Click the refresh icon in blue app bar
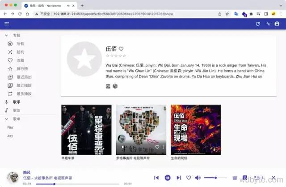 click(x=258, y=24)
